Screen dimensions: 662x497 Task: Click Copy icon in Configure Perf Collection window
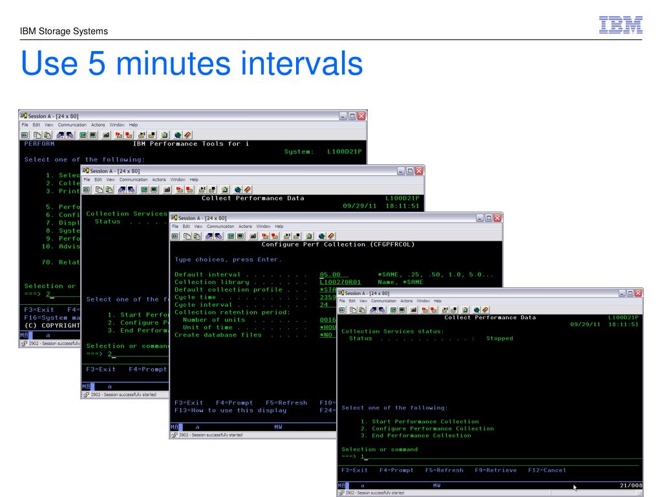coord(187,236)
